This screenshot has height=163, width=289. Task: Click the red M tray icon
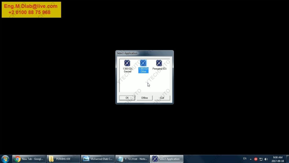[x=256, y=159]
